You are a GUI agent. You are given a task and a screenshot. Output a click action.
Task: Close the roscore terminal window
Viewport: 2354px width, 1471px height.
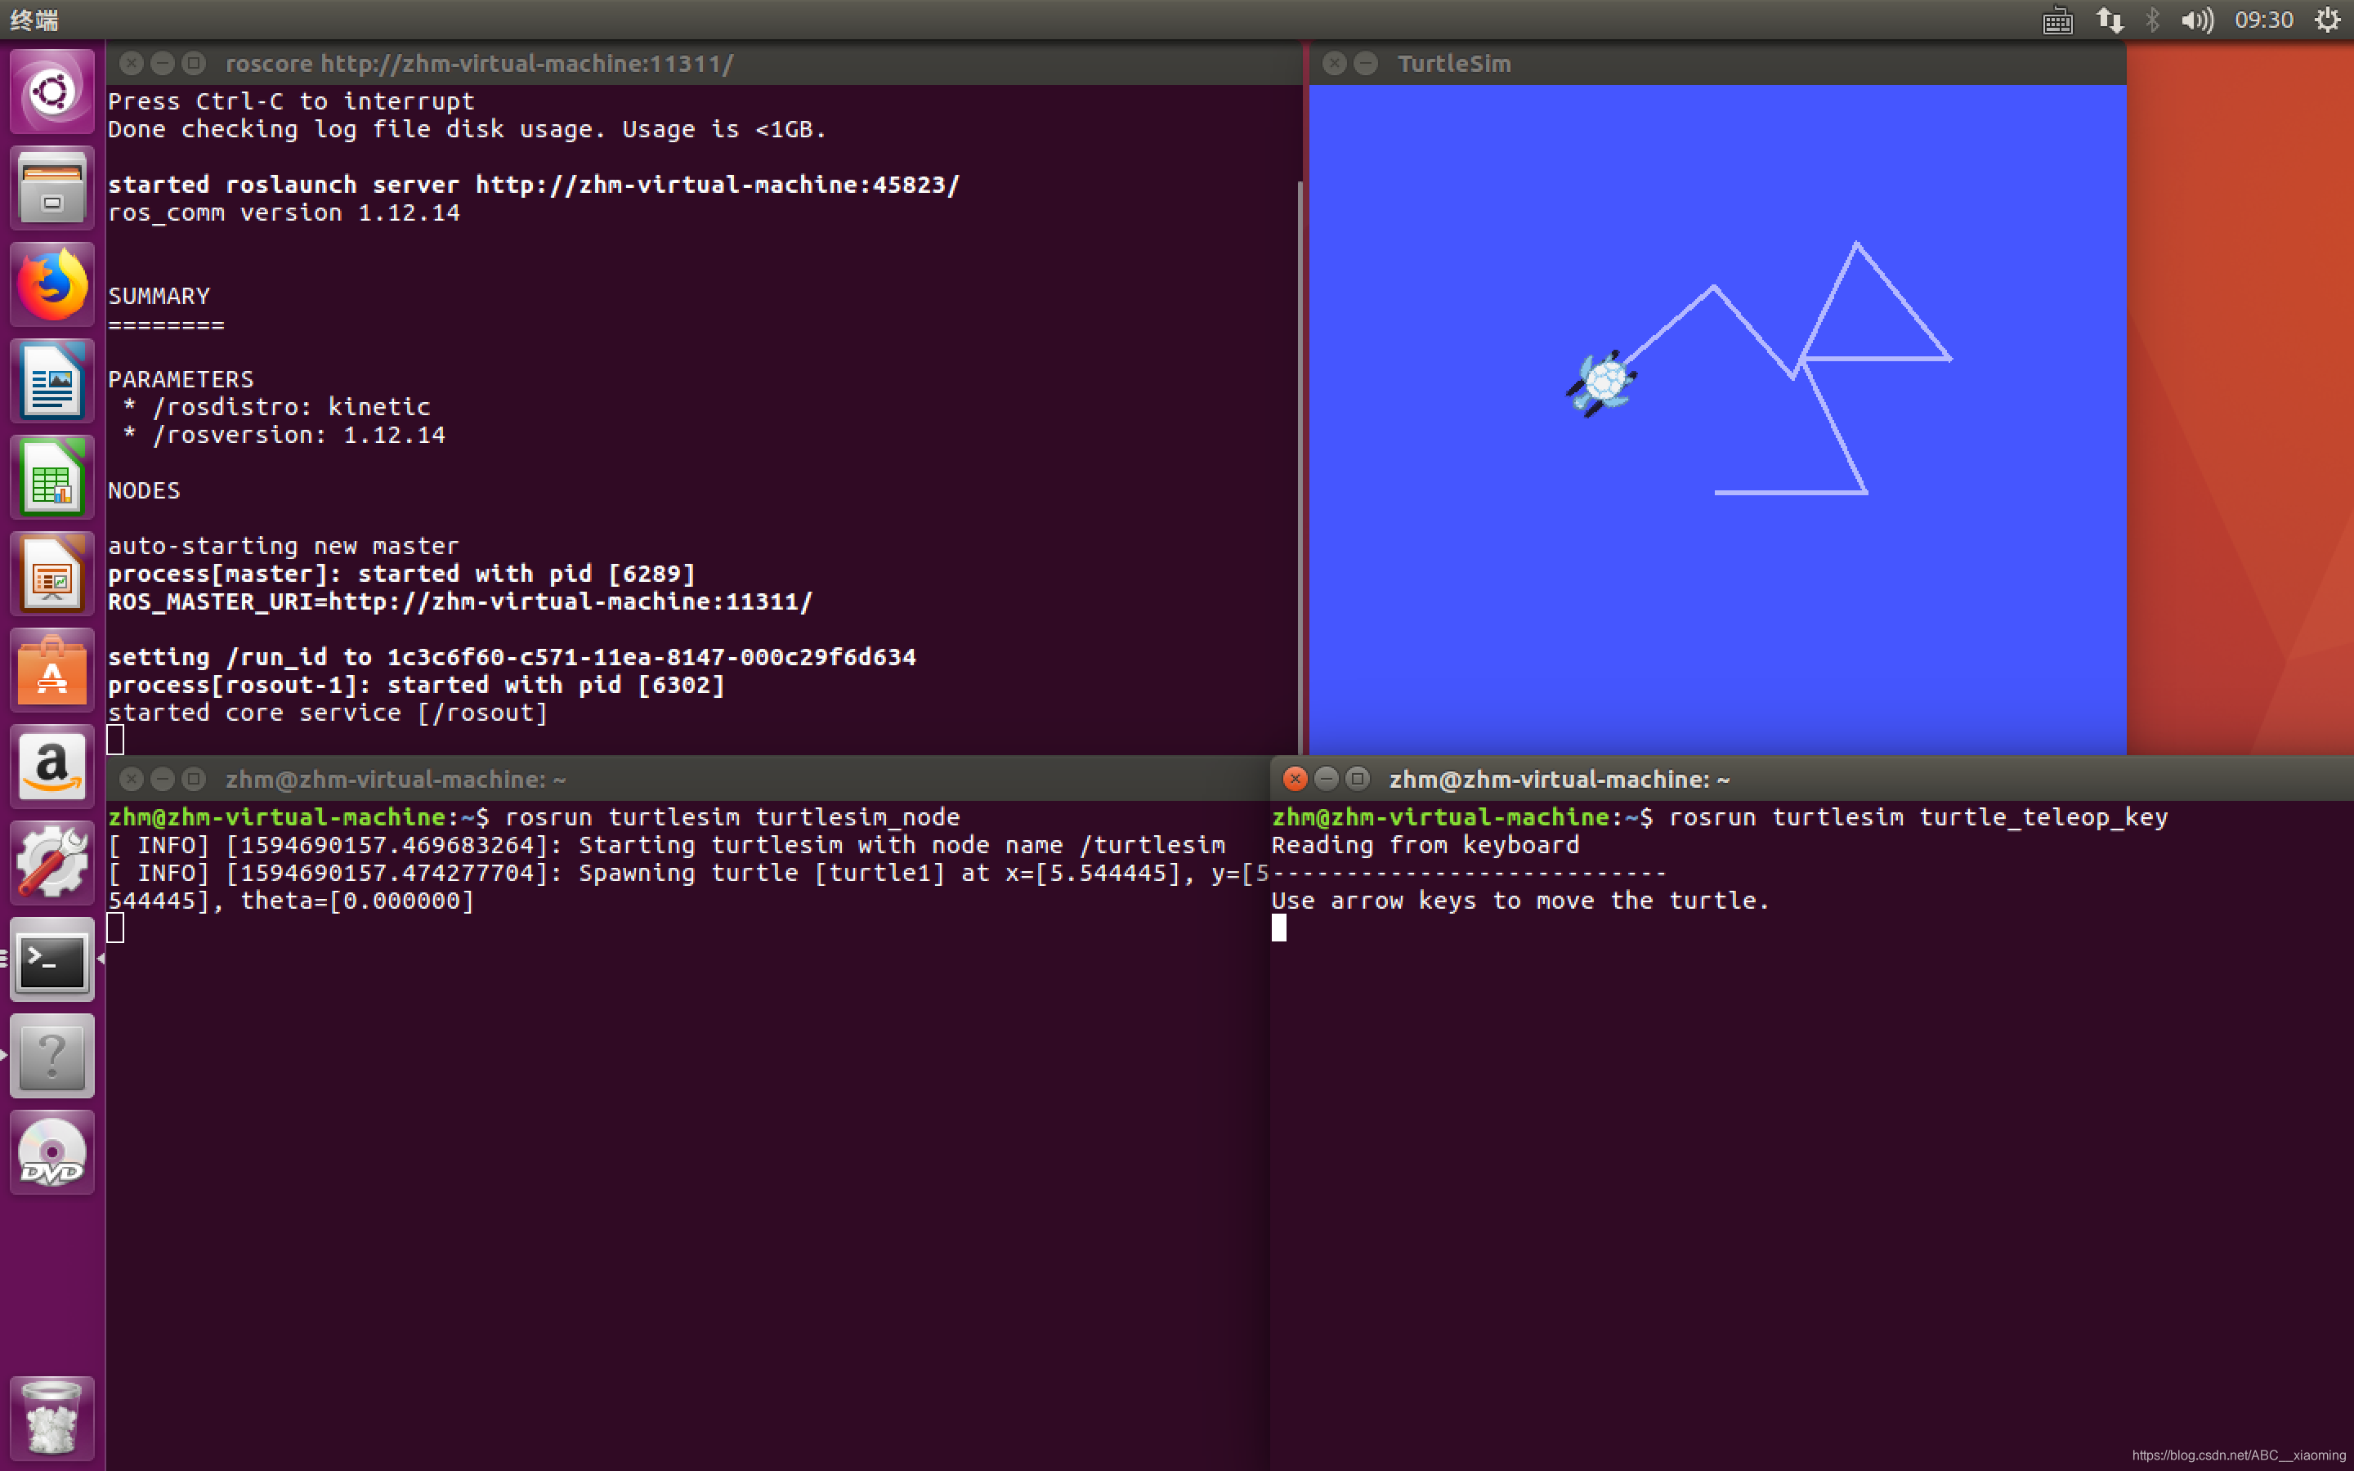[x=132, y=63]
